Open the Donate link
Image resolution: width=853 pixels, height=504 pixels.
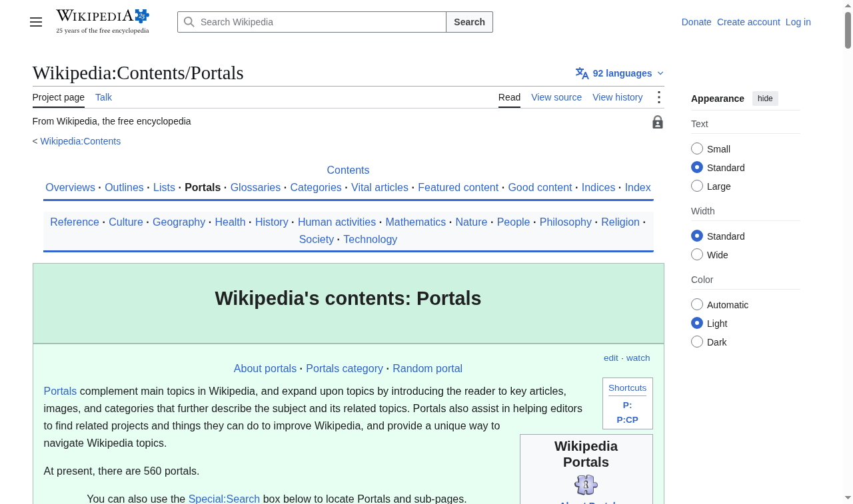coord(696,22)
